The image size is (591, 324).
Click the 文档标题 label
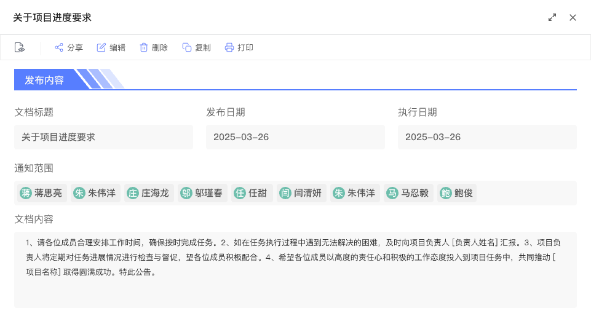[34, 113]
